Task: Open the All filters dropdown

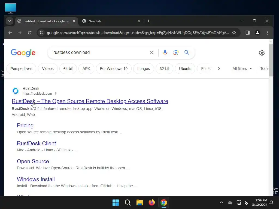Action: pos(242,69)
